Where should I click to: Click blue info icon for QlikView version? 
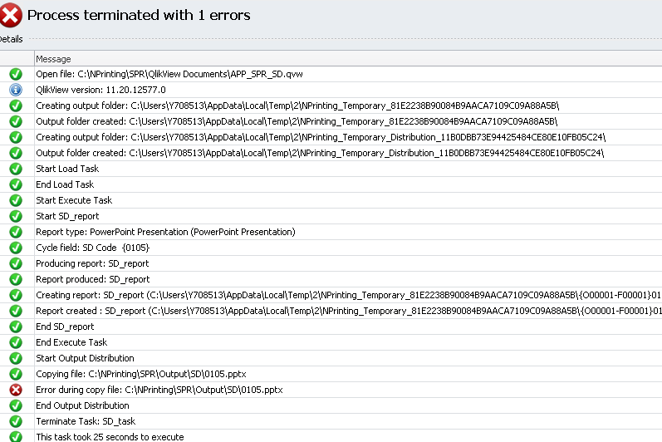click(16, 90)
